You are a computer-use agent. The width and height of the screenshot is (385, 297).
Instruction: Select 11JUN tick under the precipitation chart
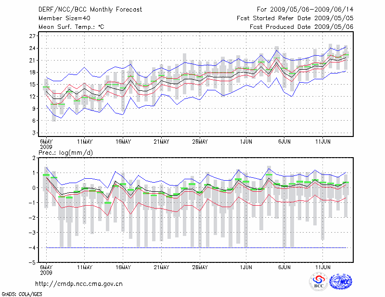coord(322,267)
